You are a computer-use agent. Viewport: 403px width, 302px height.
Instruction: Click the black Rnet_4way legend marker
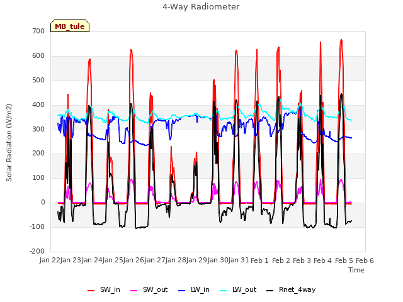pyautogui.click(x=270, y=291)
